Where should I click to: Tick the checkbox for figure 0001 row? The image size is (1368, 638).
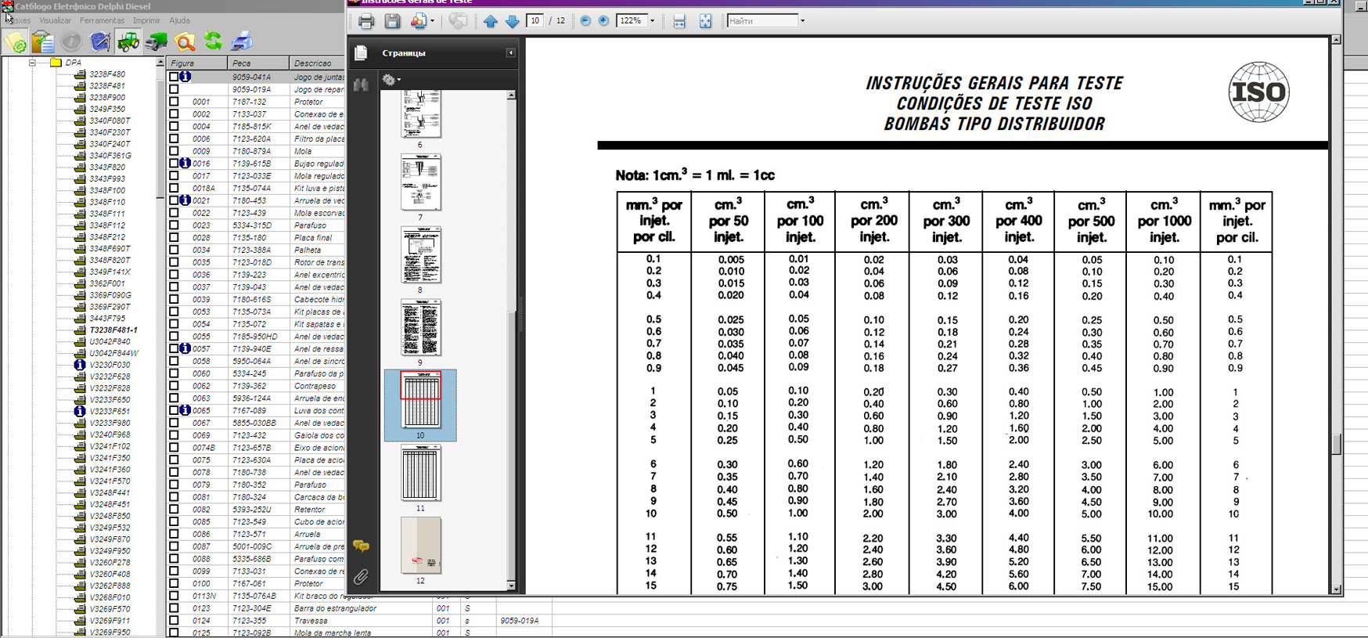click(174, 102)
